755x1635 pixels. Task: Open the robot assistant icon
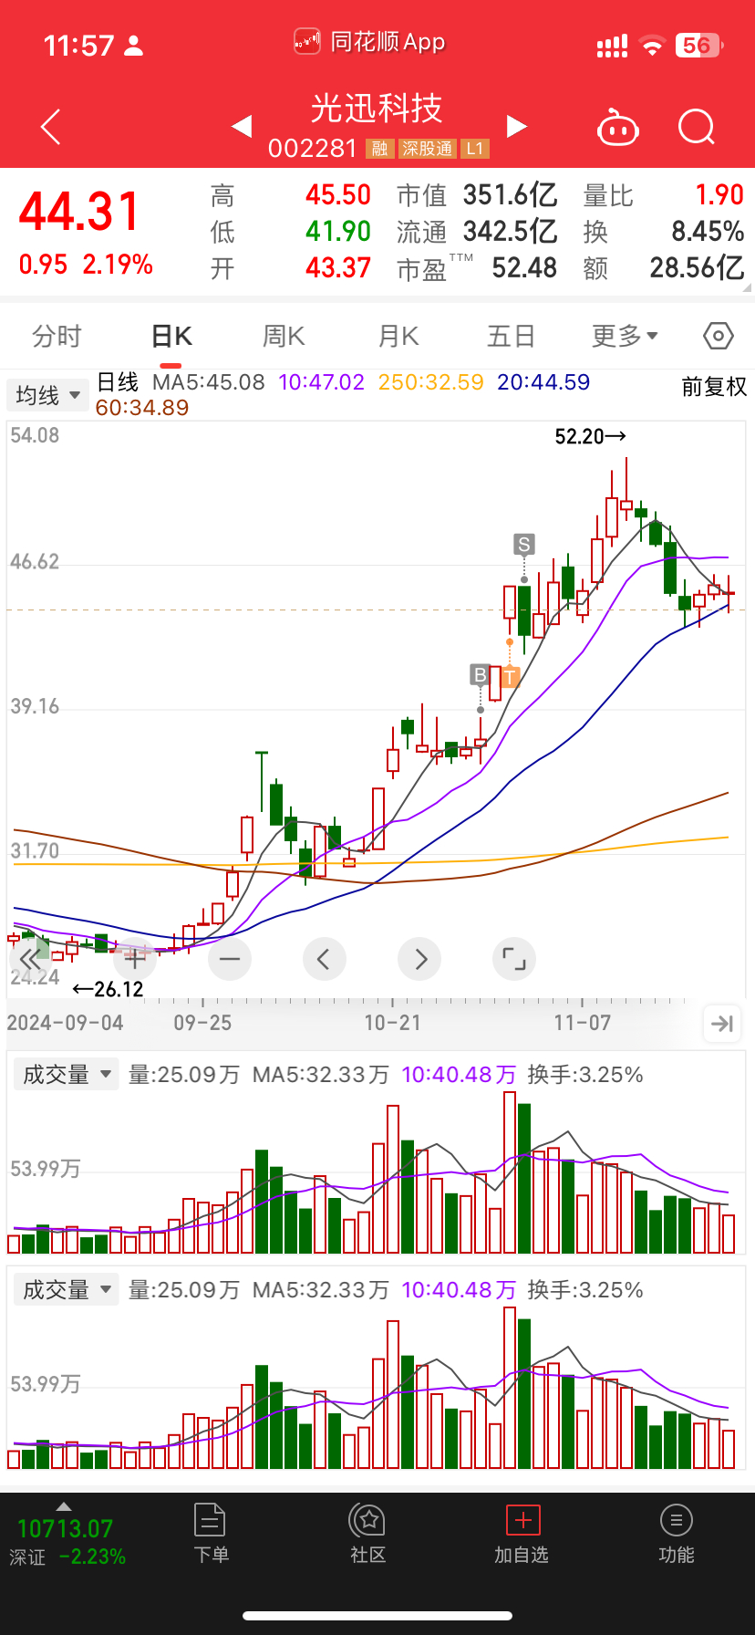617,128
